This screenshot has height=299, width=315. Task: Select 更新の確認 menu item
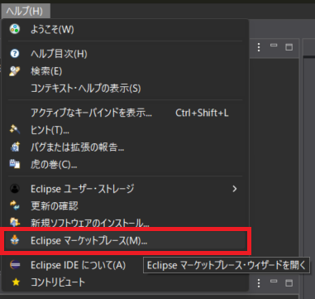click(126, 206)
